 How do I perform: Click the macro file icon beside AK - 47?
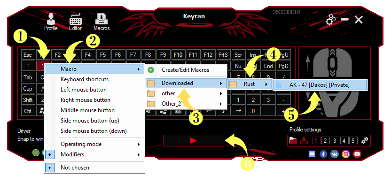pyautogui.click(x=279, y=85)
